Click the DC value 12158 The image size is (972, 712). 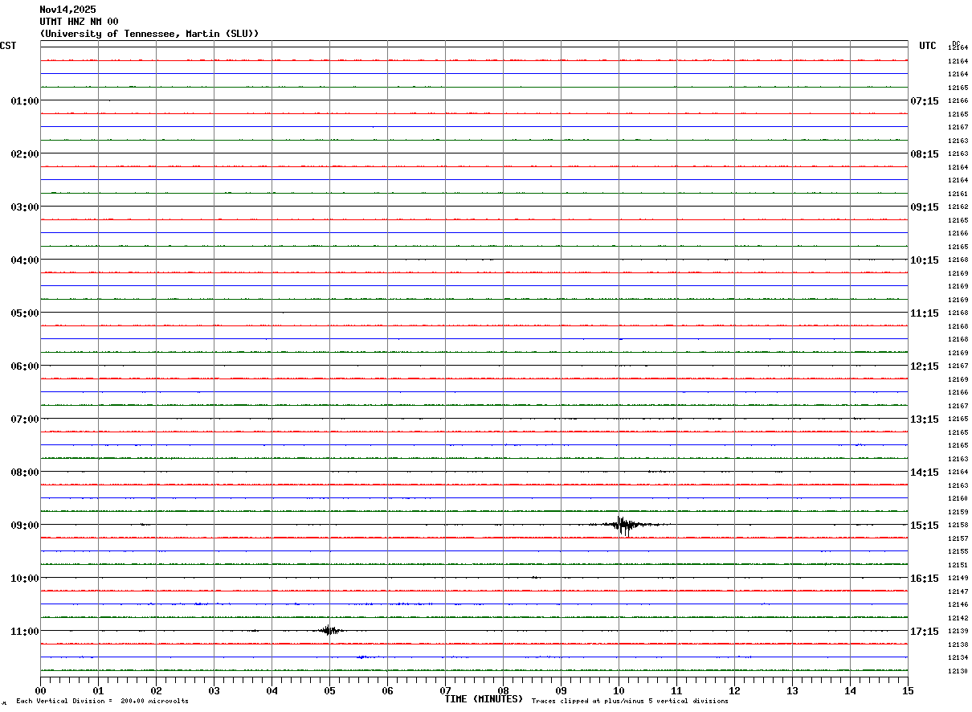(958, 525)
